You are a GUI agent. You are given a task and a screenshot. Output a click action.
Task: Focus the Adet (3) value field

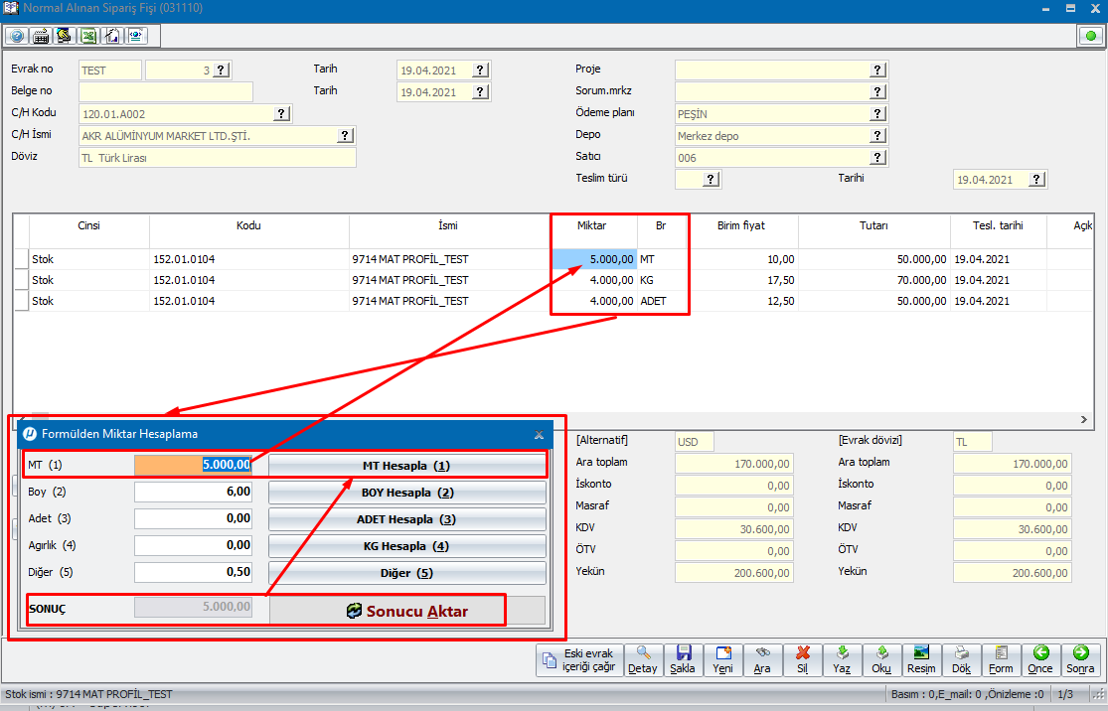pyautogui.click(x=193, y=518)
